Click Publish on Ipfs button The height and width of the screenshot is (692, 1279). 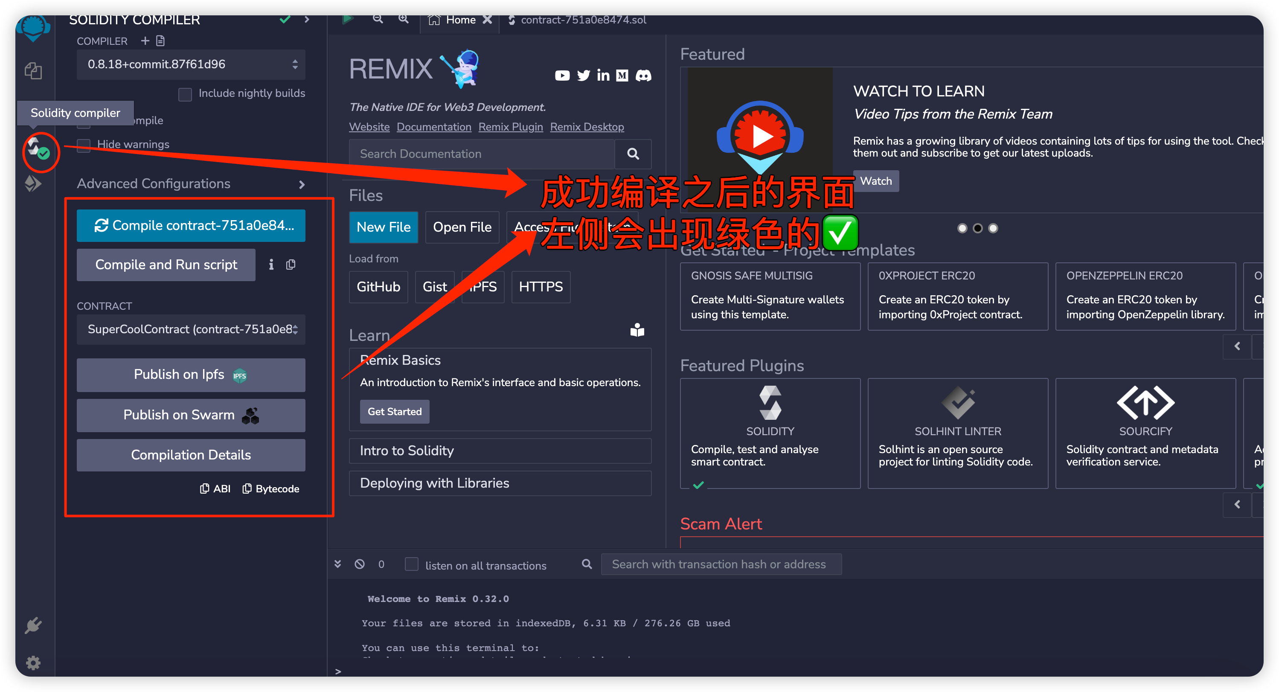pyautogui.click(x=191, y=375)
